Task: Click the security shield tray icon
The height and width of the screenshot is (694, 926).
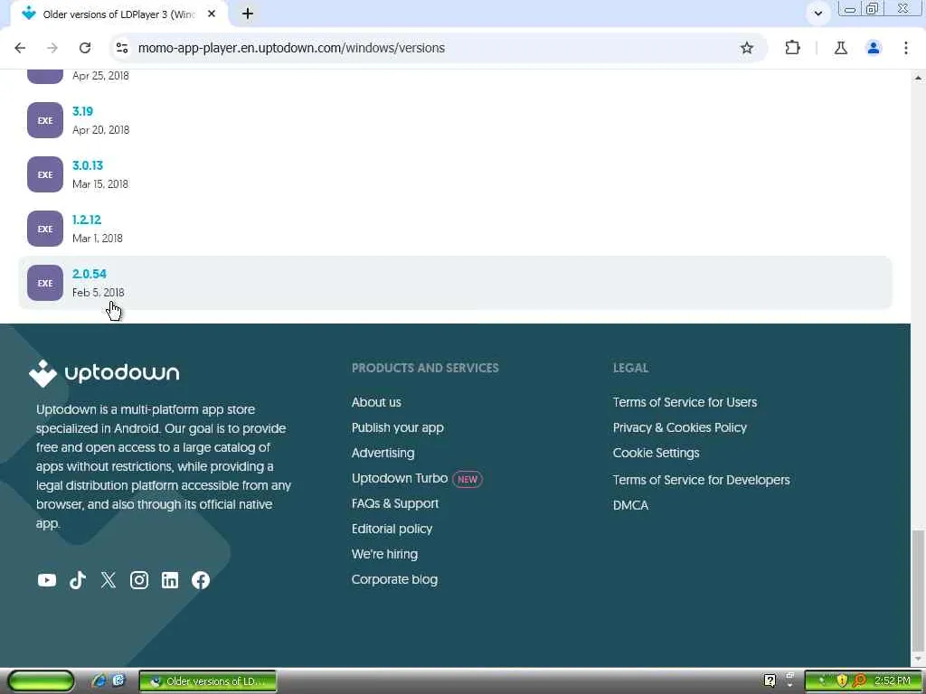Action: tap(842, 680)
